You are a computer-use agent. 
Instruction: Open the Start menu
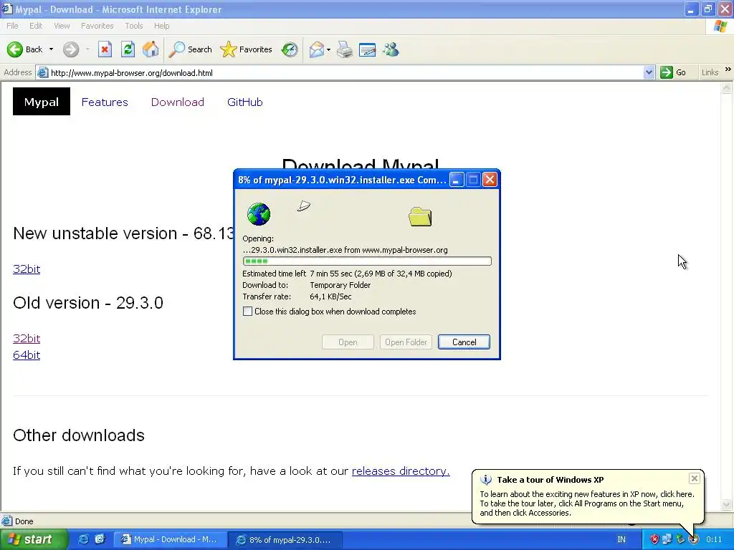pos(34,539)
